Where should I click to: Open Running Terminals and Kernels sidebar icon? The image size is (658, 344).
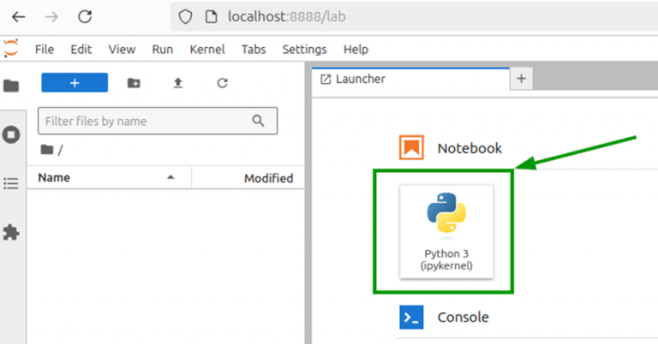click(x=11, y=134)
